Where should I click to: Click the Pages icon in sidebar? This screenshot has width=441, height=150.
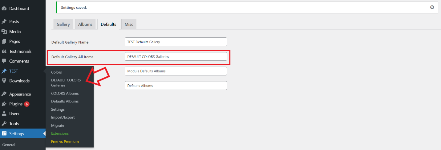[4, 41]
